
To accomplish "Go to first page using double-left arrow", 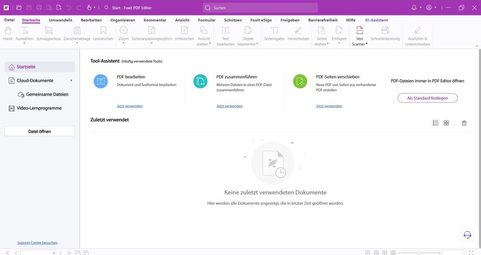I will [x=7, y=253].
